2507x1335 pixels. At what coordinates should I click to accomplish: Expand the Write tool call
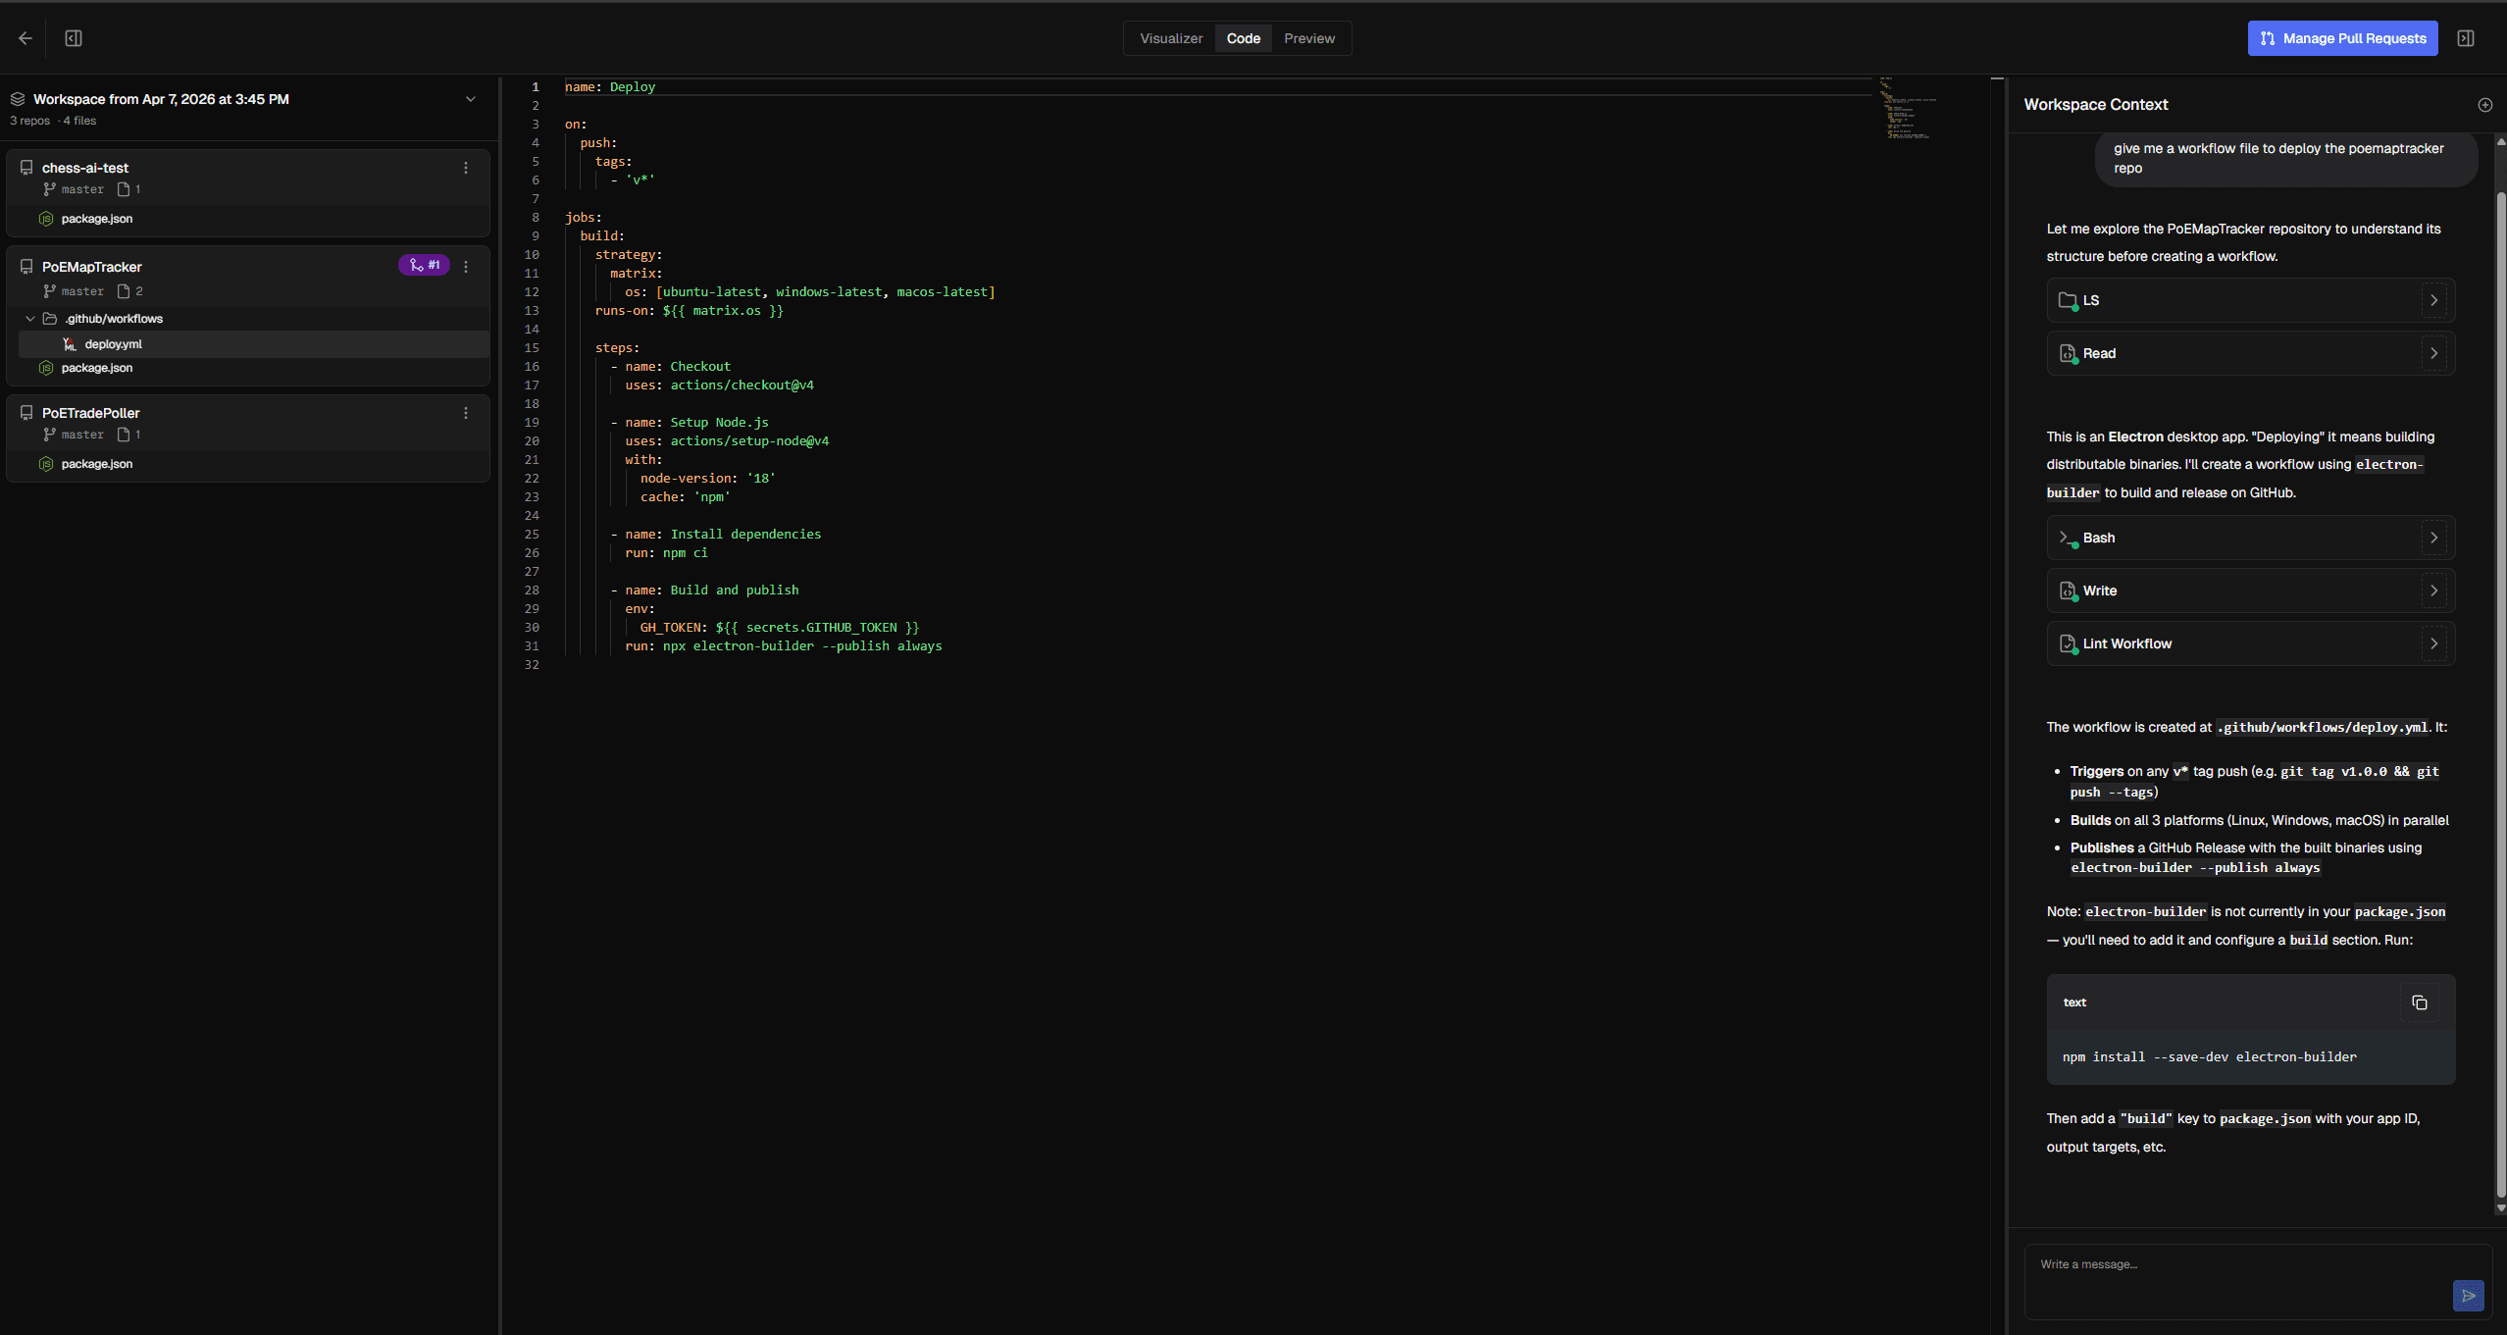pos(2433,590)
